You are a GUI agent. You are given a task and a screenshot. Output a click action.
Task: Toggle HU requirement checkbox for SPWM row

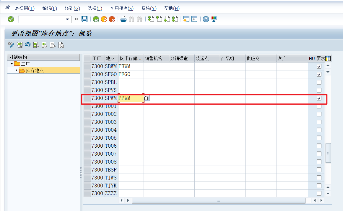[319, 98]
